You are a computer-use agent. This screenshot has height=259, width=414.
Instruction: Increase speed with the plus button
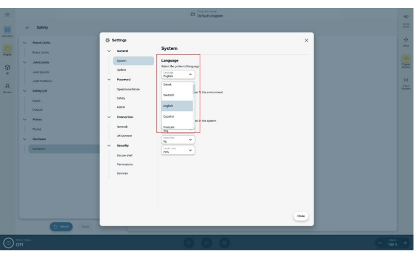coord(406,243)
